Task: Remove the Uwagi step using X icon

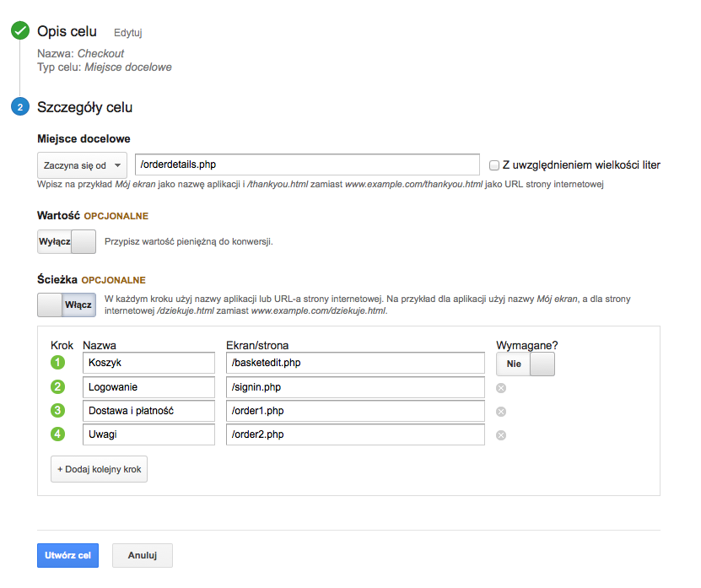Action: click(500, 435)
